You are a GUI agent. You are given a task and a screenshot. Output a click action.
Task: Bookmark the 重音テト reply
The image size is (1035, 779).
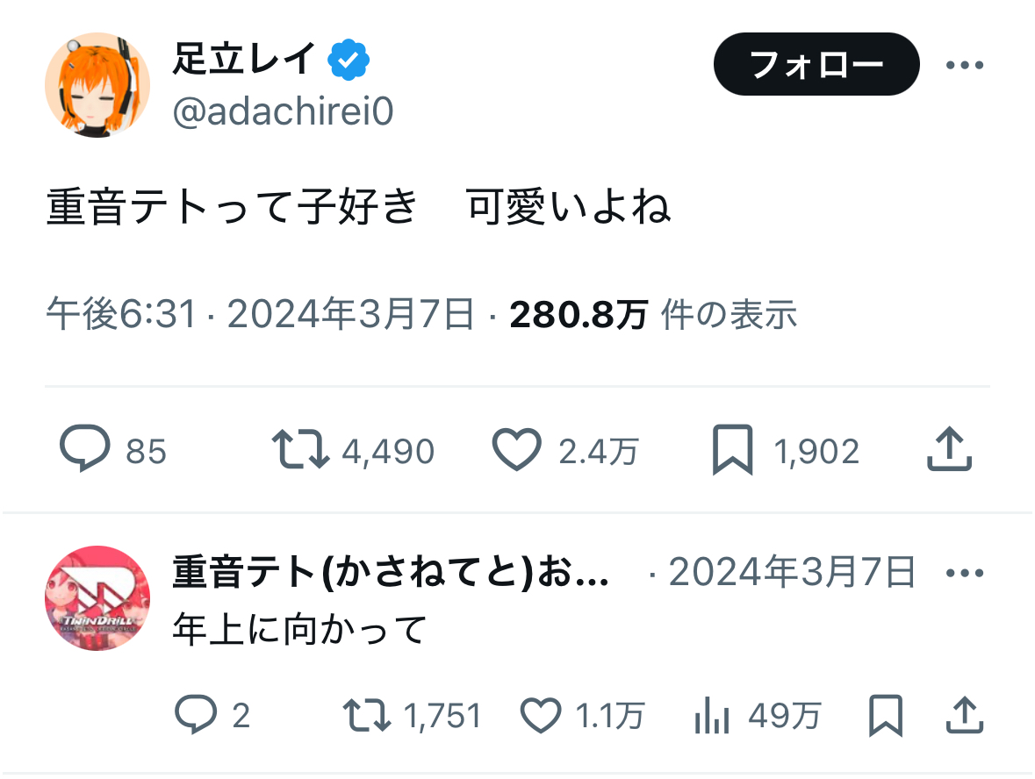(x=885, y=716)
